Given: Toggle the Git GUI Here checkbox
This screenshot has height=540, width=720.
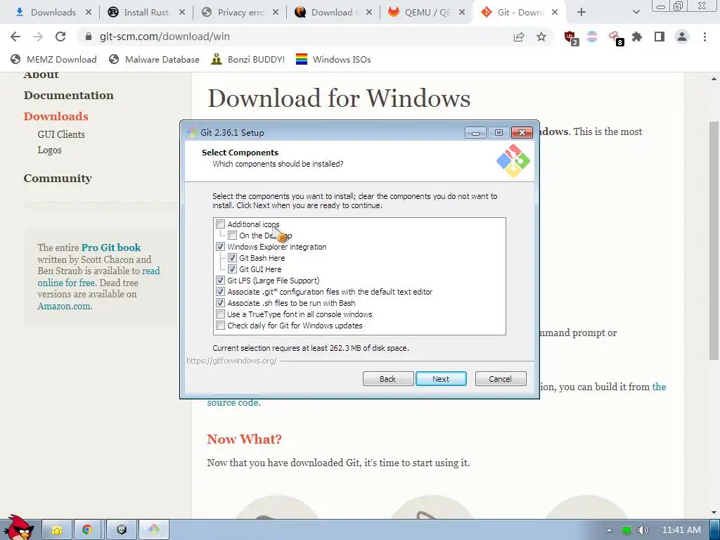Looking at the screenshot, I should tap(232, 269).
